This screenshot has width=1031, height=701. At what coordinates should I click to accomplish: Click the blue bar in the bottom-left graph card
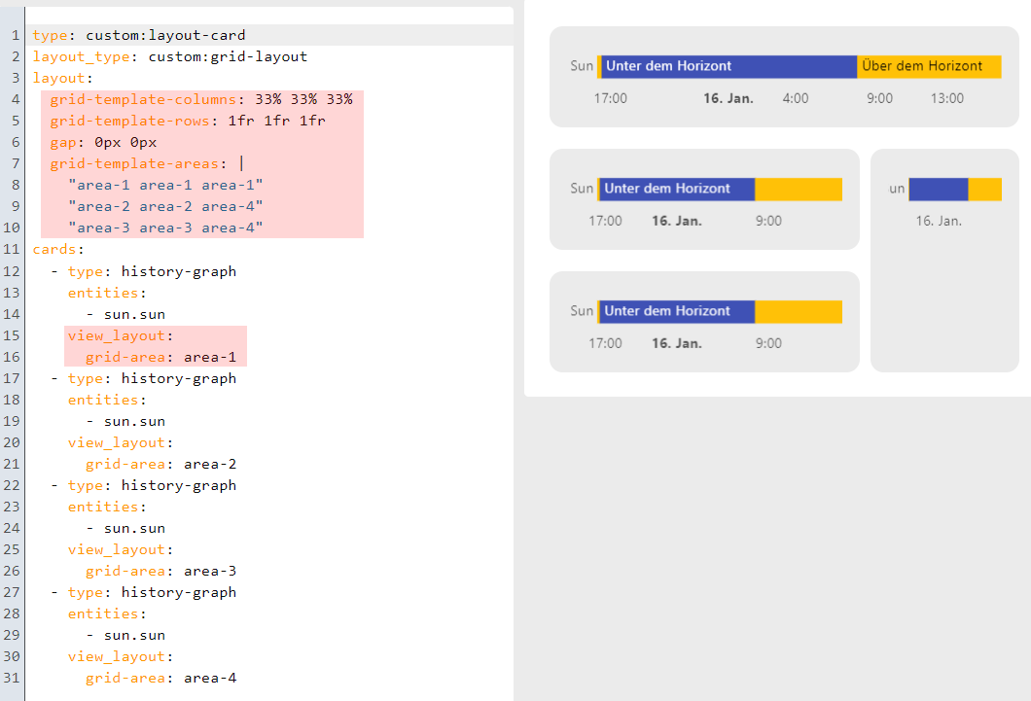pyautogui.click(x=677, y=311)
